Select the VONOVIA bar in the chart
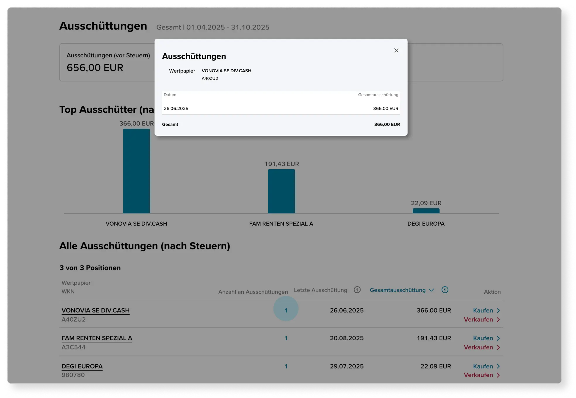The width and height of the screenshot is (576, 398). coord(136,171)
